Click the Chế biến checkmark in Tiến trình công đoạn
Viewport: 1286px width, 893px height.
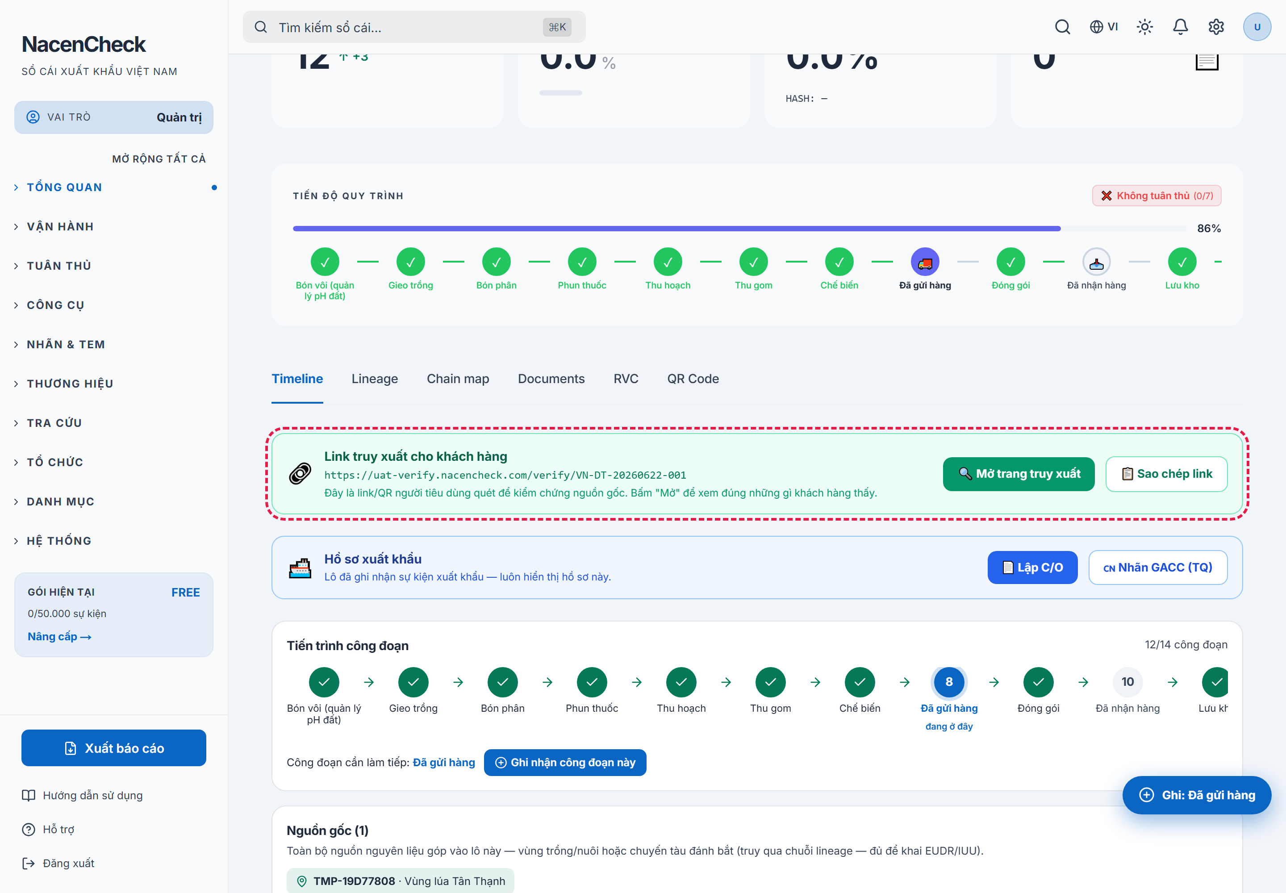[860, 681]
